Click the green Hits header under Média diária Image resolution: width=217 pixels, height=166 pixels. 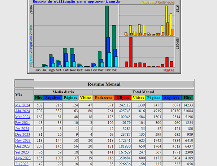point(38,98)
